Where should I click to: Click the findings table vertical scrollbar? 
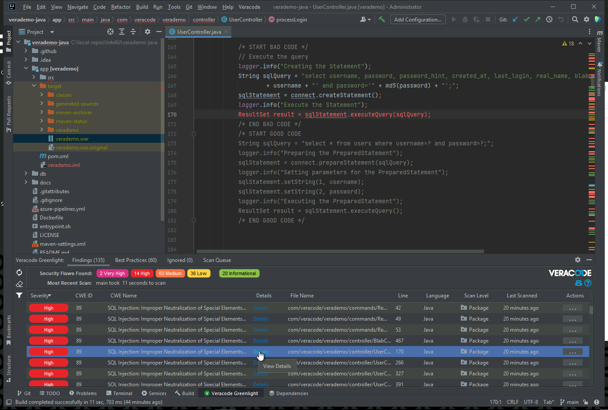pos(591,310)
